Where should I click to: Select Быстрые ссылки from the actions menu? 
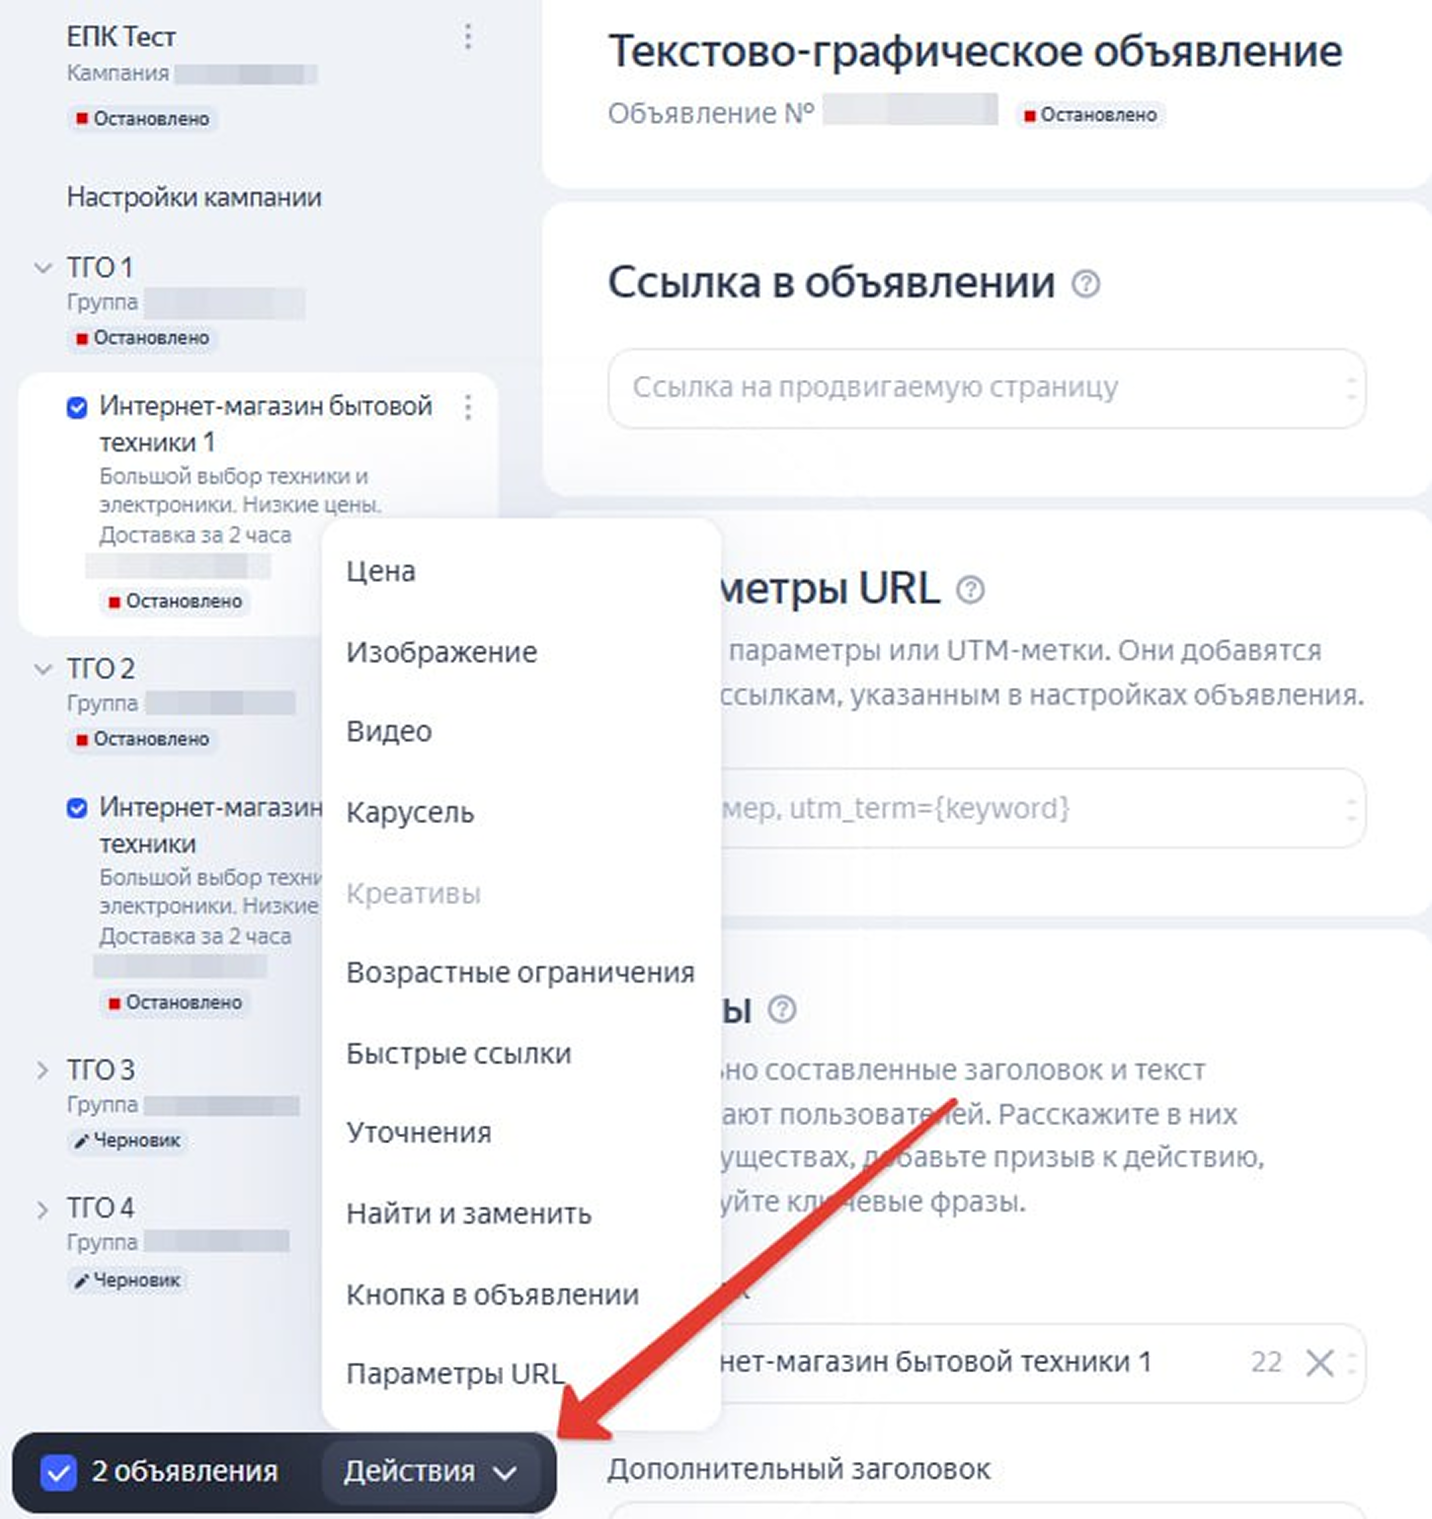coord(459,1054)
